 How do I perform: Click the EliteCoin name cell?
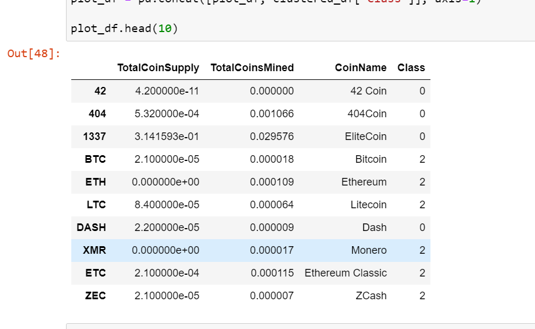[366, 136]
